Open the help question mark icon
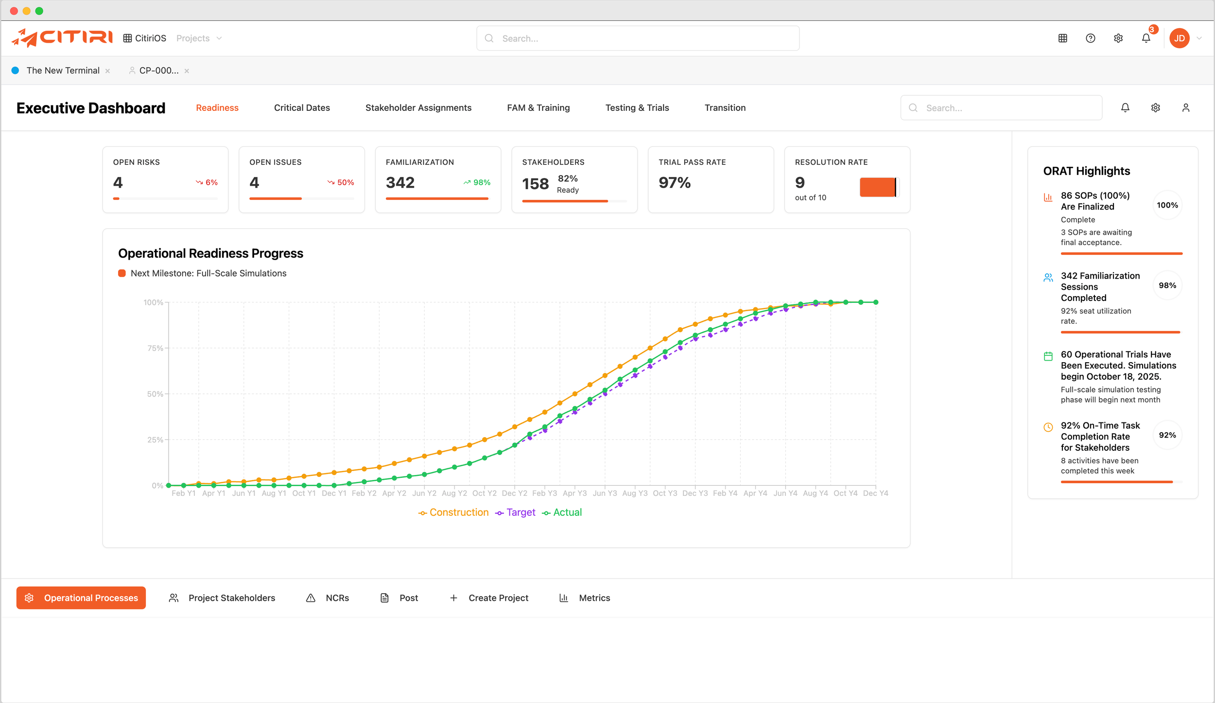The width and height of the screenshot is (1215, 703). pyautogui.click(x=1090, y=38)
